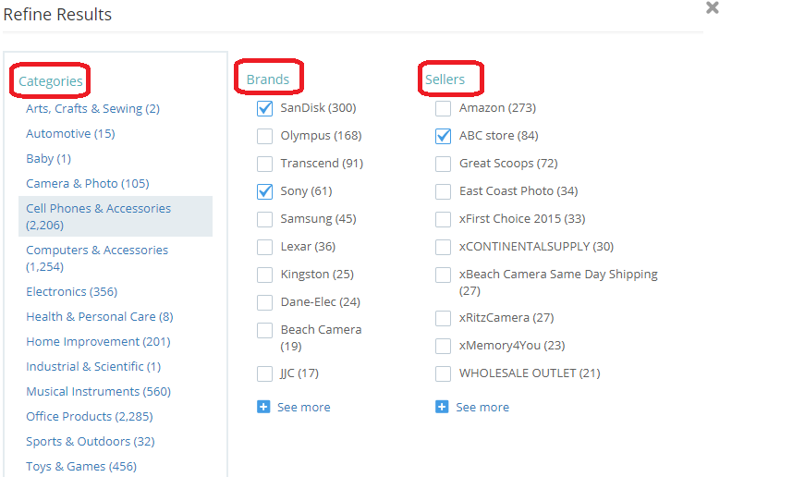
Task: Click plus icon beside Sellers See more
Action: click(x=442, y=407)
